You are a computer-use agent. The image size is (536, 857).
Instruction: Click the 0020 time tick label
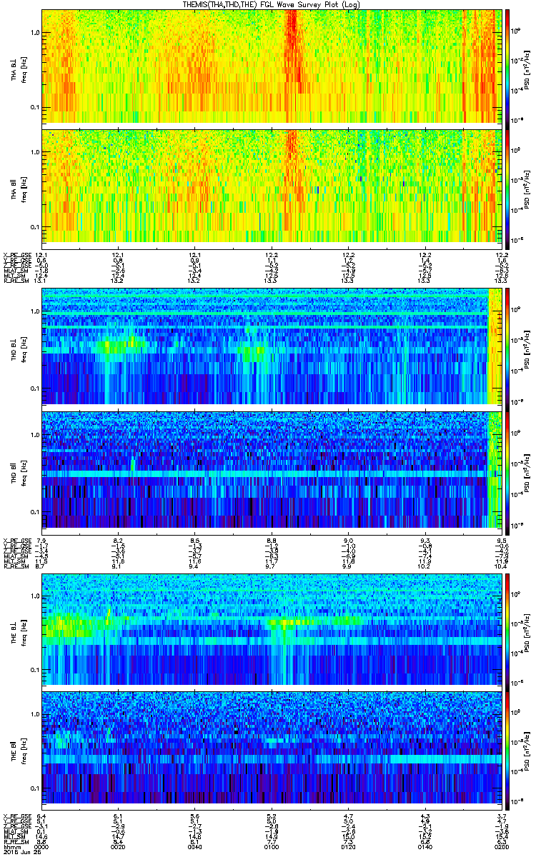click(118, 846)
